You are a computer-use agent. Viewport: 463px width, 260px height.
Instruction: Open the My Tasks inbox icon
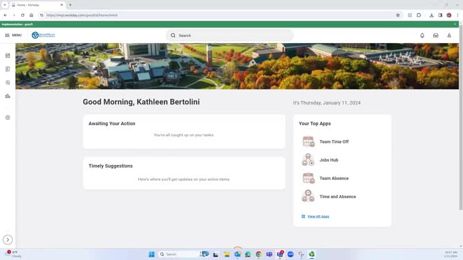[435, 36]
